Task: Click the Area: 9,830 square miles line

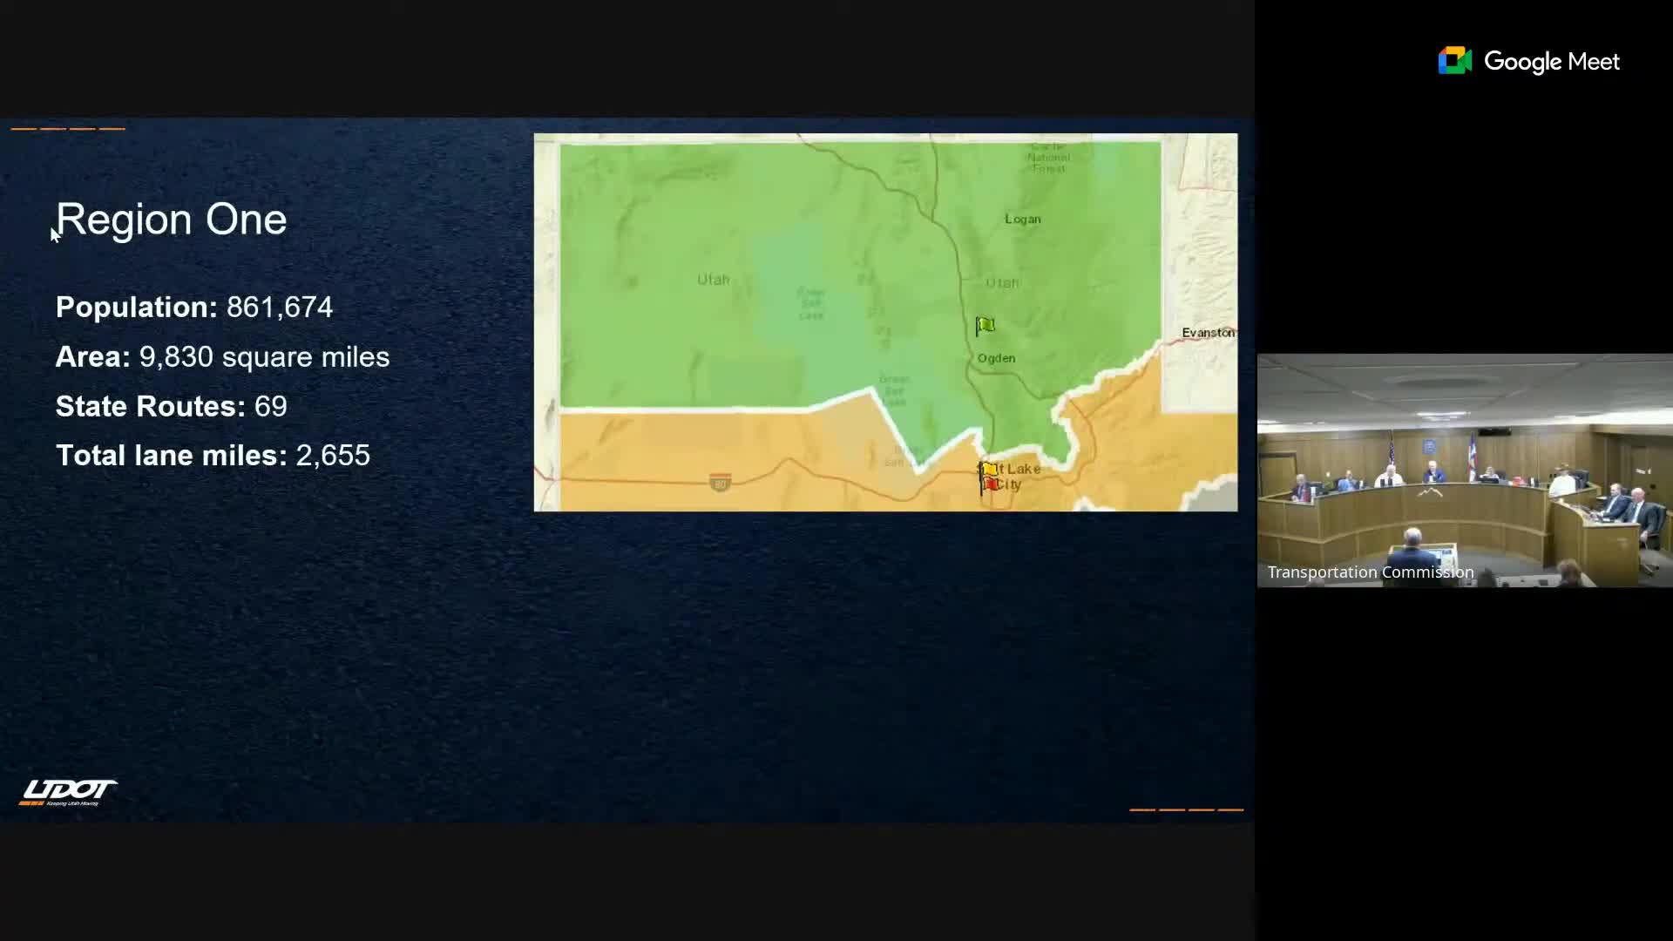Action: pos(222,357)
